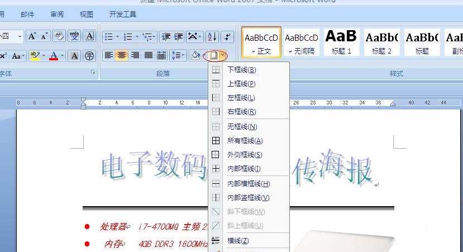Screen dimensions: 463x252
Task: Apply Character Border icon
Action: (x=89, y=37)
